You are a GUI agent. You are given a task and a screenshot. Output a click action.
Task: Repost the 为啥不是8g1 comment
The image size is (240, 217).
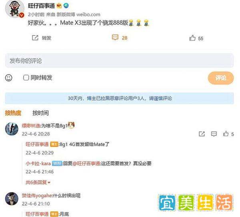[202, 134]
